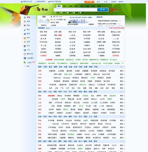Open the 软件 software icon in sidebar
The image size is (148, 152).
(25, 46)
